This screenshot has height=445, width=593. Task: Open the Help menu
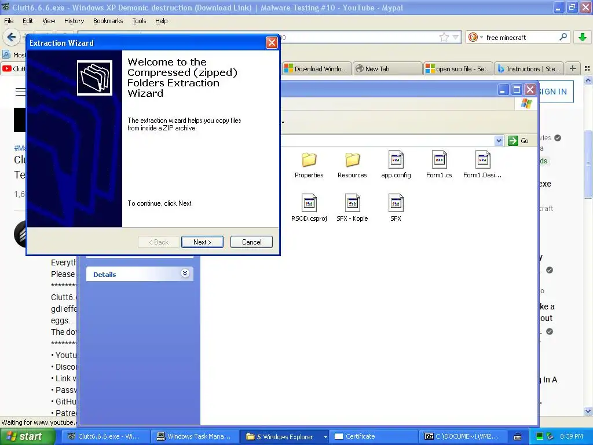tap(162, 21)
